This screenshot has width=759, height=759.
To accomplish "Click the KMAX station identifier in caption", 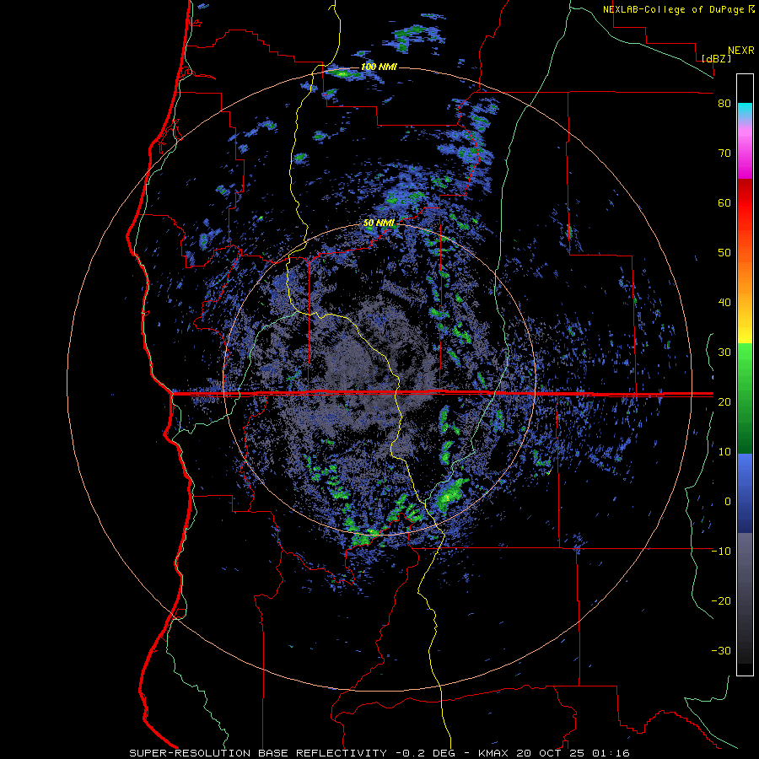I will pos(495,753).
